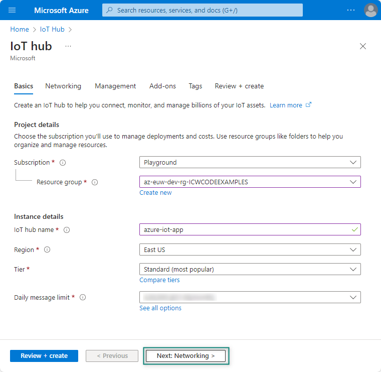Switch to the Management tab
The width and height of the screenshot is (381, 372).
pos(115,86)
